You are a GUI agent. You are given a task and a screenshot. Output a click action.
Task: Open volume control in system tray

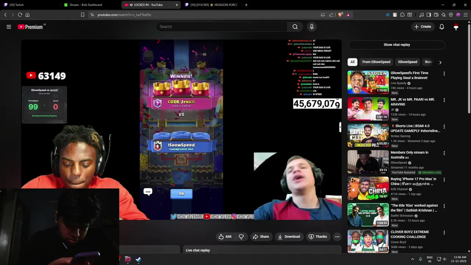tap(445, 259)
